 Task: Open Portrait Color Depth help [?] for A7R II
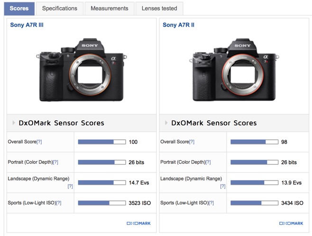[x=208, y=162]
